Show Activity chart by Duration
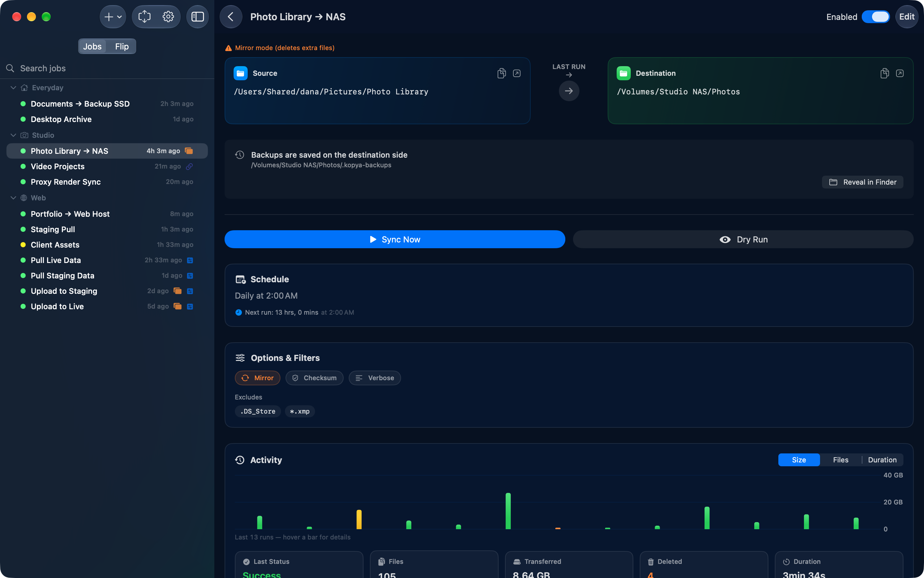 (882, 460)
